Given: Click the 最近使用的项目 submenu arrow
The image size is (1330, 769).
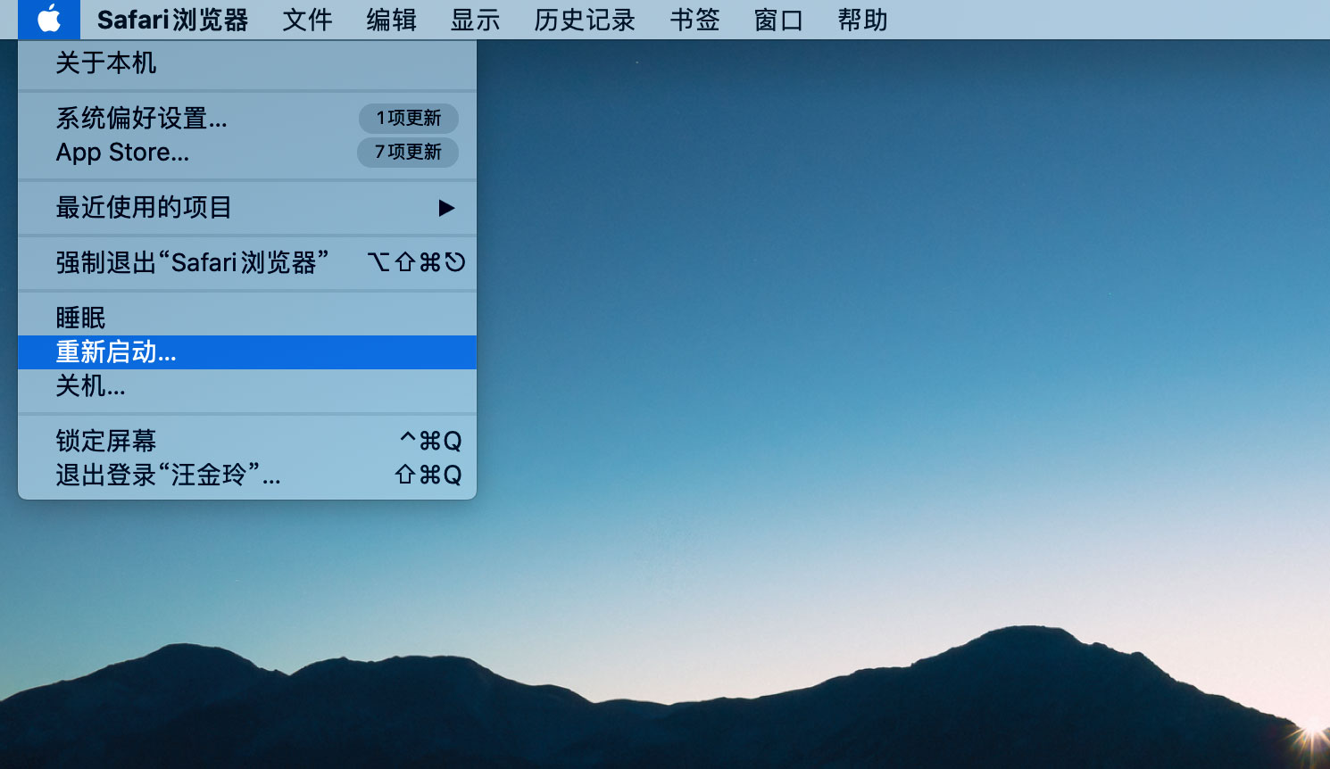Looking at the screenshot, I should click(445, 207).
